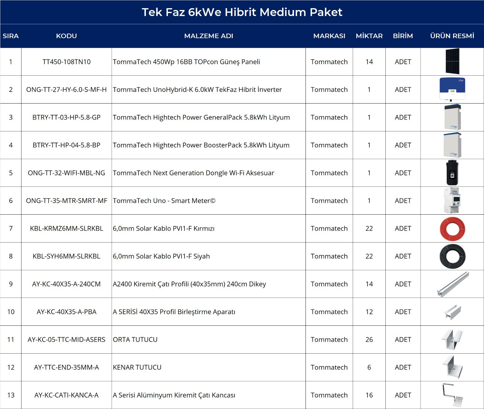This screenshot has width=484, height=409.
Task: Click the ÜRÜN RESMİ column header
Action: pos(452,36)
